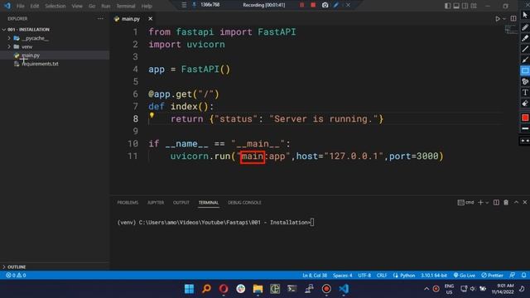
Task: Open main.py in the explorer
Action: coord(31,55)
